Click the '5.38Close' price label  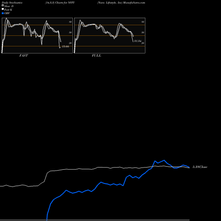point(200,167)
